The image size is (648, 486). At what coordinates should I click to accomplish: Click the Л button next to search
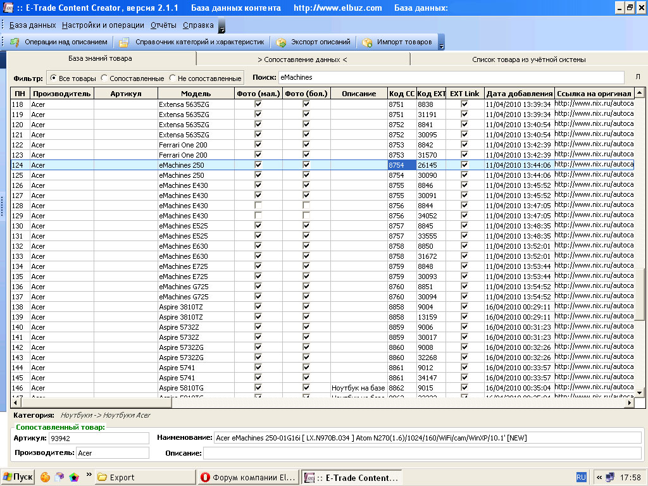[638, 77]
